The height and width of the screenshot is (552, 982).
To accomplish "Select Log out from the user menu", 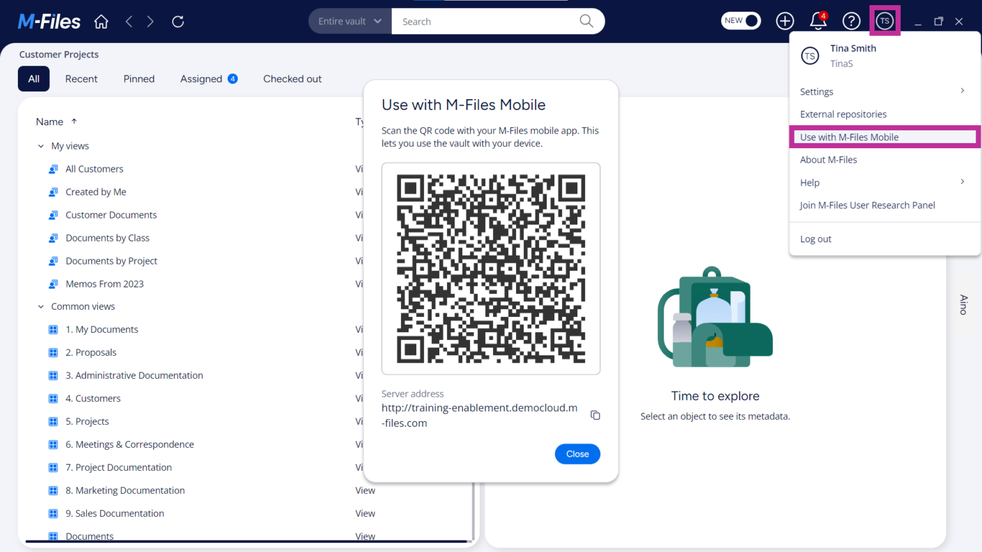I will [x=816, y=238].
